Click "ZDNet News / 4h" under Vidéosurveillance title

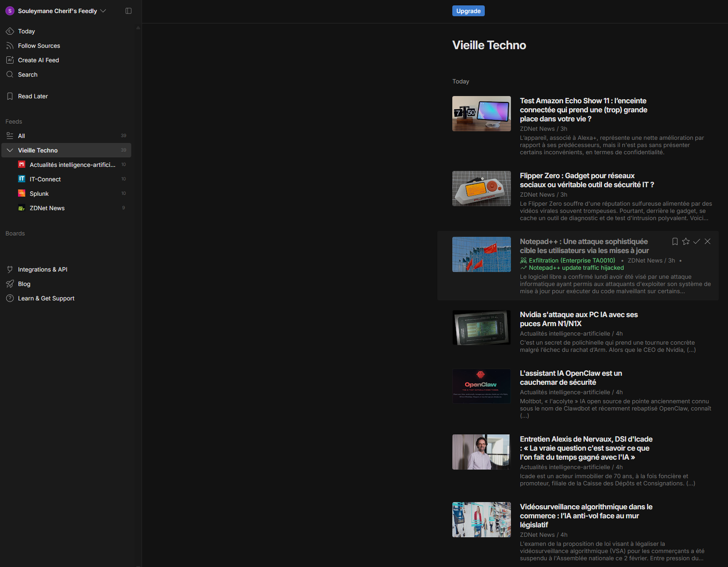coord(543,535)
